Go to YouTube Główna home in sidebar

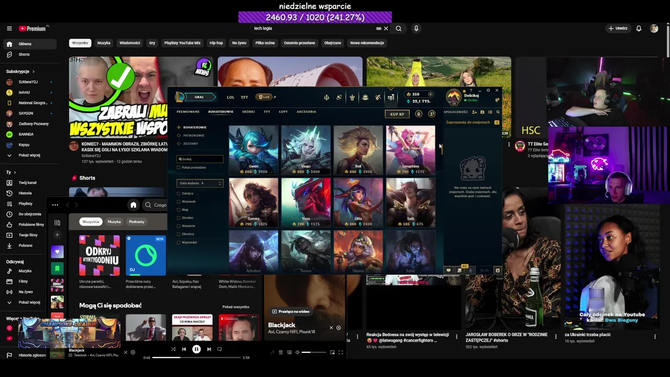pos(30,44)
